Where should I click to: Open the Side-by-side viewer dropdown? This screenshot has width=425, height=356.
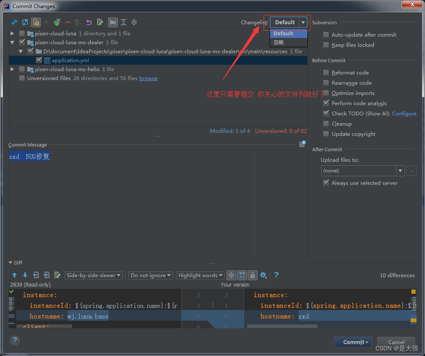94,275
